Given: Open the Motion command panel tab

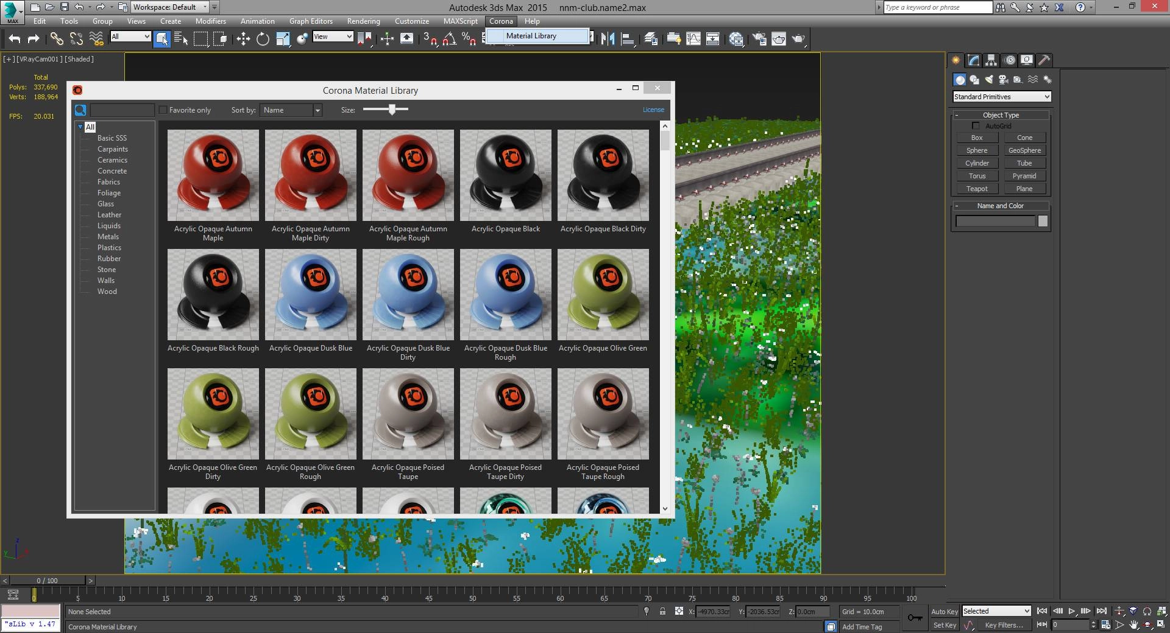Looking at the screenshot, I should tap(1010, 60).
